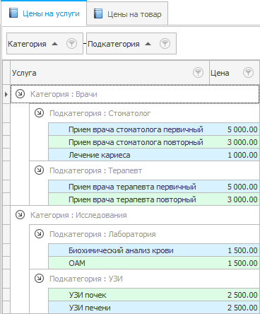260x314 pixels.
Task: Open filter for Категория group box
Action: 71,44
